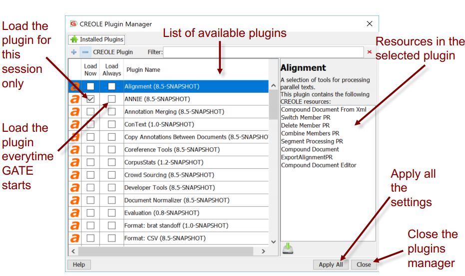Click the orange icon beside Annotation Merging
The image size is (465, 276).
(x=75, y=112)
